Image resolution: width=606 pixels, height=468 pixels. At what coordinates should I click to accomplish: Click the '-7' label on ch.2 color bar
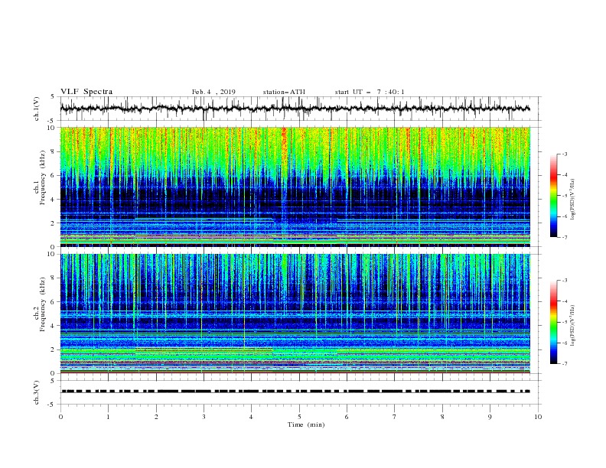[565, 364]
